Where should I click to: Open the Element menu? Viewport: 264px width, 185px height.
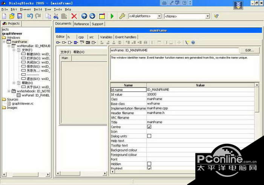(x=25, y=9)
